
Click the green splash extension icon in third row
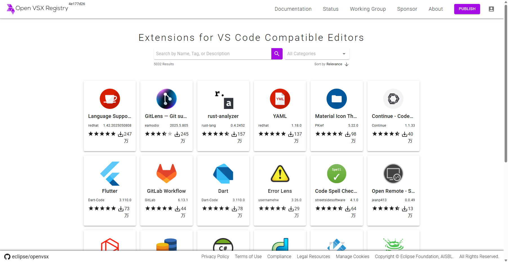tap(393, 245)
